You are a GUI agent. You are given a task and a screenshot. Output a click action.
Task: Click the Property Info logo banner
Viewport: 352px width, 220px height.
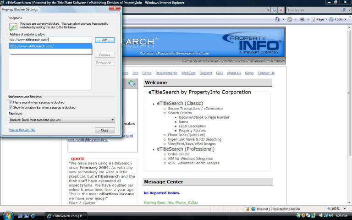click(252, 44)
